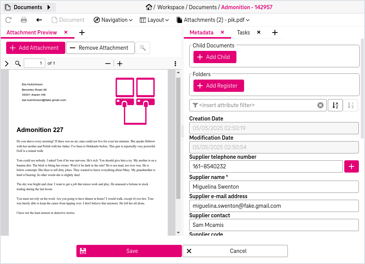Image resolution: width=365 pixels, height=264 pixels.
Task: Sort attributes alphabetically A-Z
Action: point(335,105)
